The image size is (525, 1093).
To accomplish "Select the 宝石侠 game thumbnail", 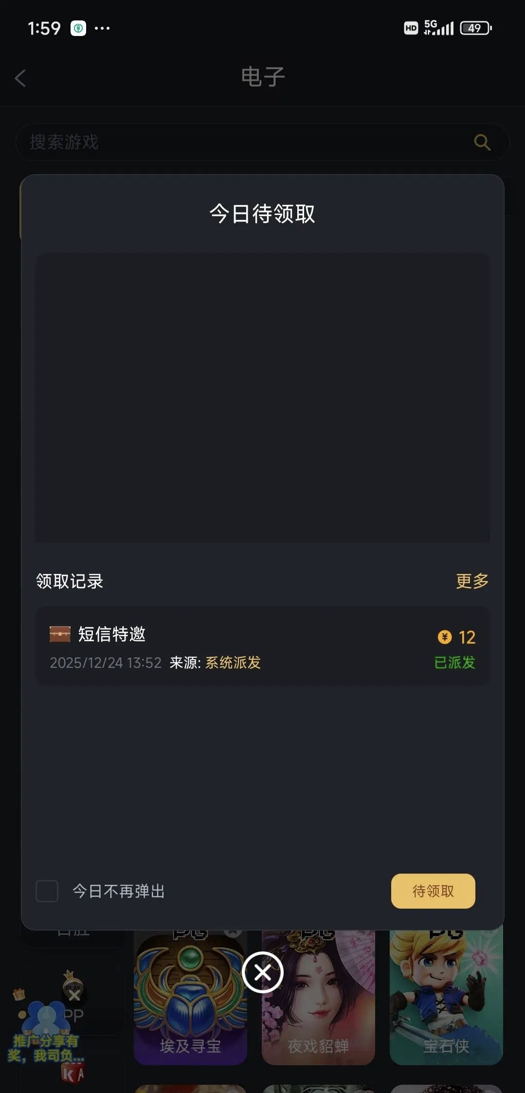I will click(x=446, y=997).
